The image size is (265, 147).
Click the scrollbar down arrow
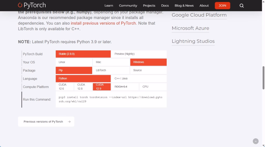tap(263, 145)
